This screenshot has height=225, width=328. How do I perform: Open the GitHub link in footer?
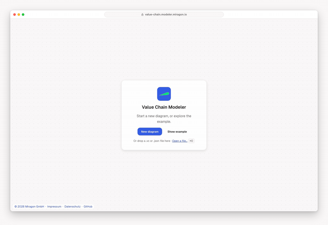tap(88, 207)
